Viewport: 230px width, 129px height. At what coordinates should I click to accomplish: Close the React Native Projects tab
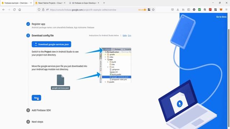(65, 3)
